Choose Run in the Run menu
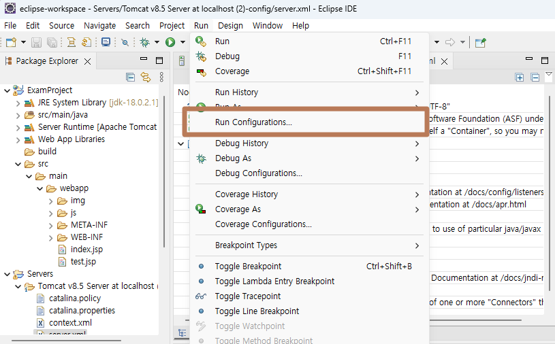The image size is (555, 344). click(309, 41)
